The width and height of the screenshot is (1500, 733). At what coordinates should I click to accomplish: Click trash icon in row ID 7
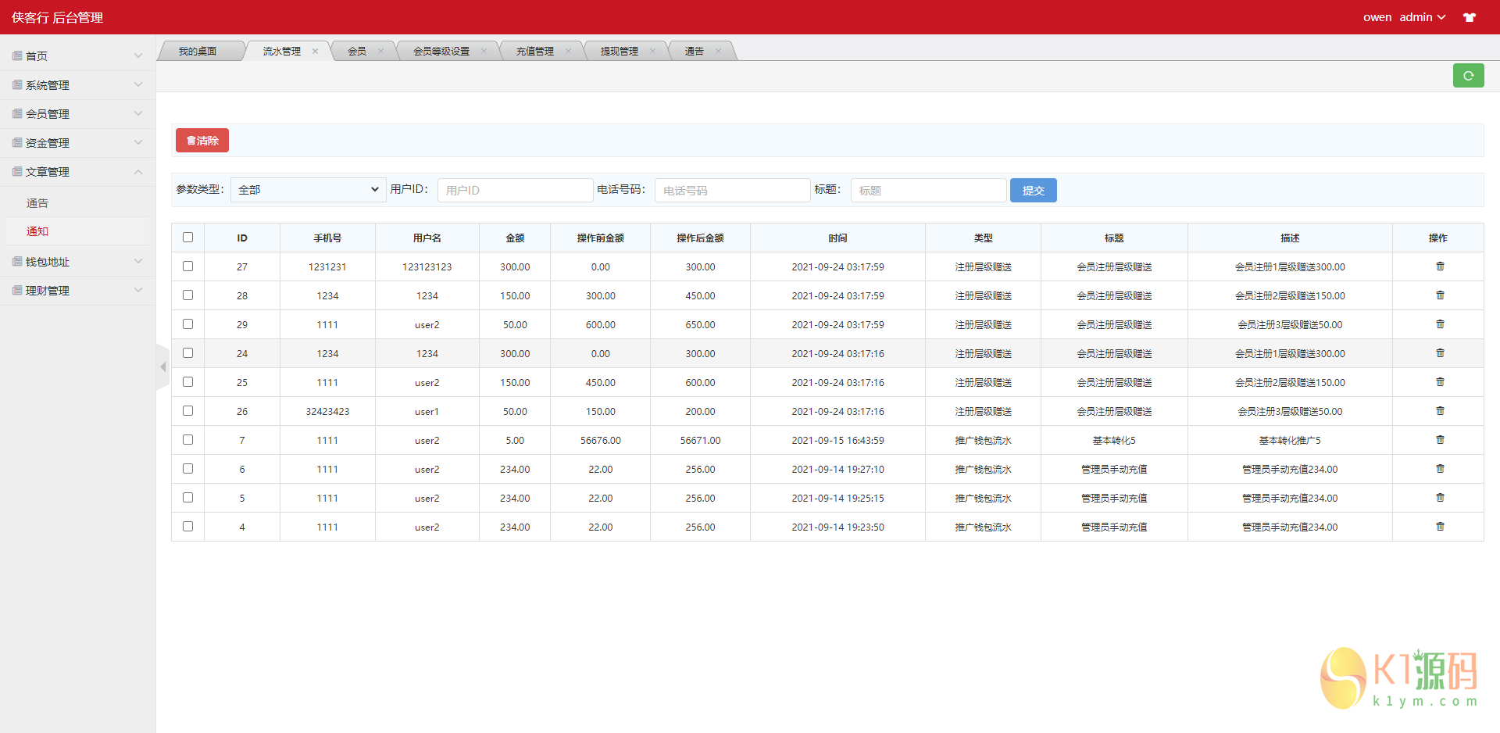point(1440,440)
